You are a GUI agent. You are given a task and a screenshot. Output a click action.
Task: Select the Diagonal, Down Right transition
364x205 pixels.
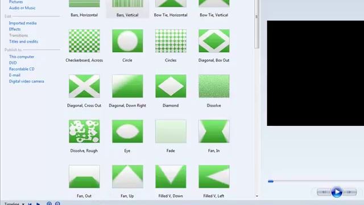pos(127,86)
